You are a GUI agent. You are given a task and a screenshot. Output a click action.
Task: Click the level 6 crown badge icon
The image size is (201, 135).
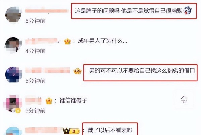click(67, 41)
